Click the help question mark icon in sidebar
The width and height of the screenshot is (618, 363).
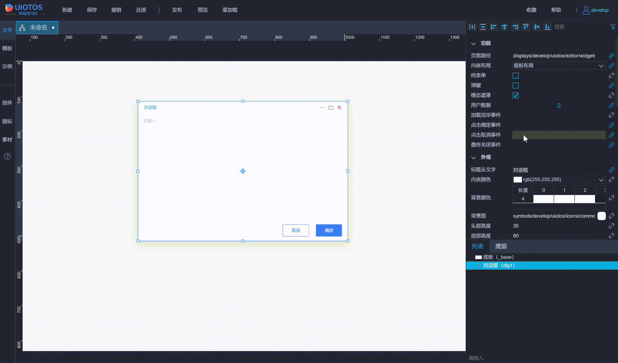coord(8,157)
